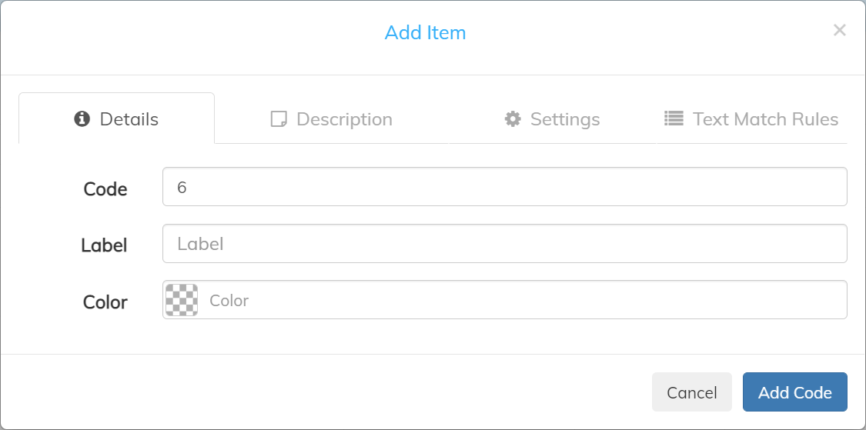866x430 pixels.
Task: Open the checkered color swatch picker
Action: point(182,300)
